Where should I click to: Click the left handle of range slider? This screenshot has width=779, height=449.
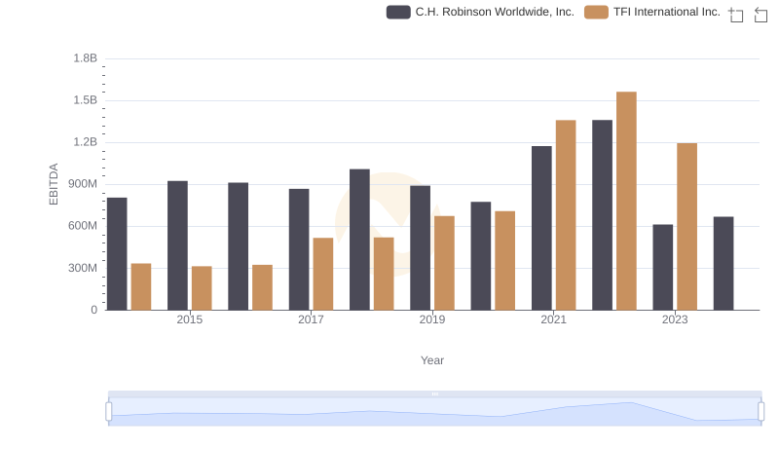point(109,412)
